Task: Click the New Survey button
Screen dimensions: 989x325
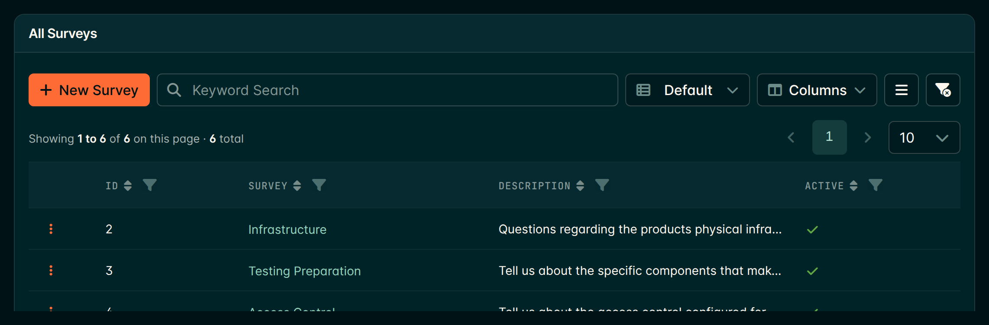Action: [x=89, y=90]
